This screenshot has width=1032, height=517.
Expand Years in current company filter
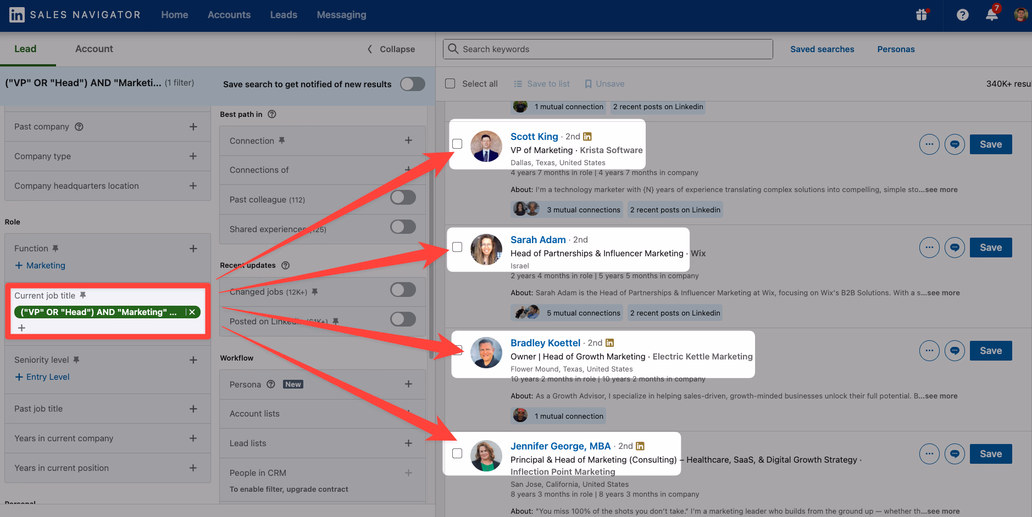click(x=193, y=439)
